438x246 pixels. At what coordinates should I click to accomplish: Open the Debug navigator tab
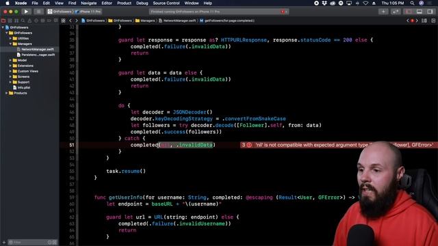pyautogui.click(x=42, y=20)
